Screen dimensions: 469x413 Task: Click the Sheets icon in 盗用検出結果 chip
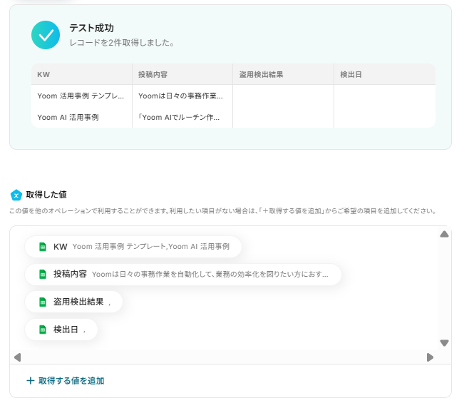click(x=43, y=302)
